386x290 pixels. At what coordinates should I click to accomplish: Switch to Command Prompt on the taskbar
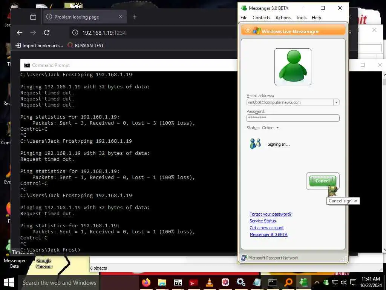pos(272,282)
